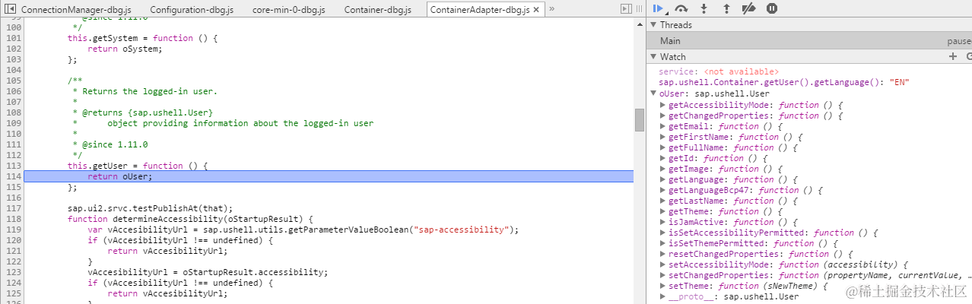Toggle the debugger sidebar panel icon
The height and width of the screenshot is (304, 972).
626,9
